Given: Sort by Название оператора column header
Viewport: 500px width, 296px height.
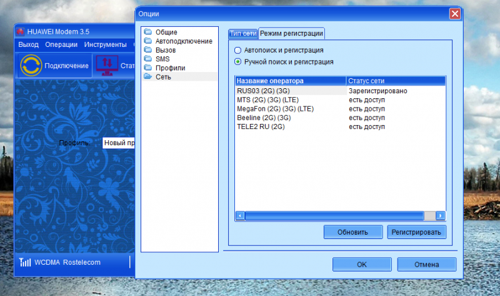Looking at the screenshot, I should pos(290,81).
